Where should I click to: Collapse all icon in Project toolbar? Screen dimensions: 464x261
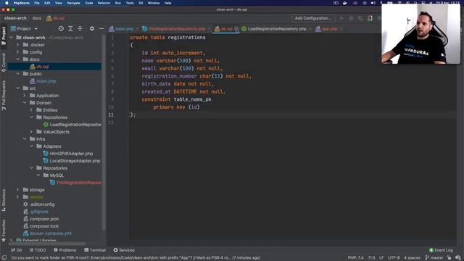[x=80, y=29]
